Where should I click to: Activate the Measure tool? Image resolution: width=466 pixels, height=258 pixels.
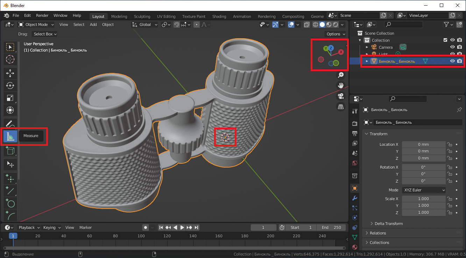tap(10, 136)
